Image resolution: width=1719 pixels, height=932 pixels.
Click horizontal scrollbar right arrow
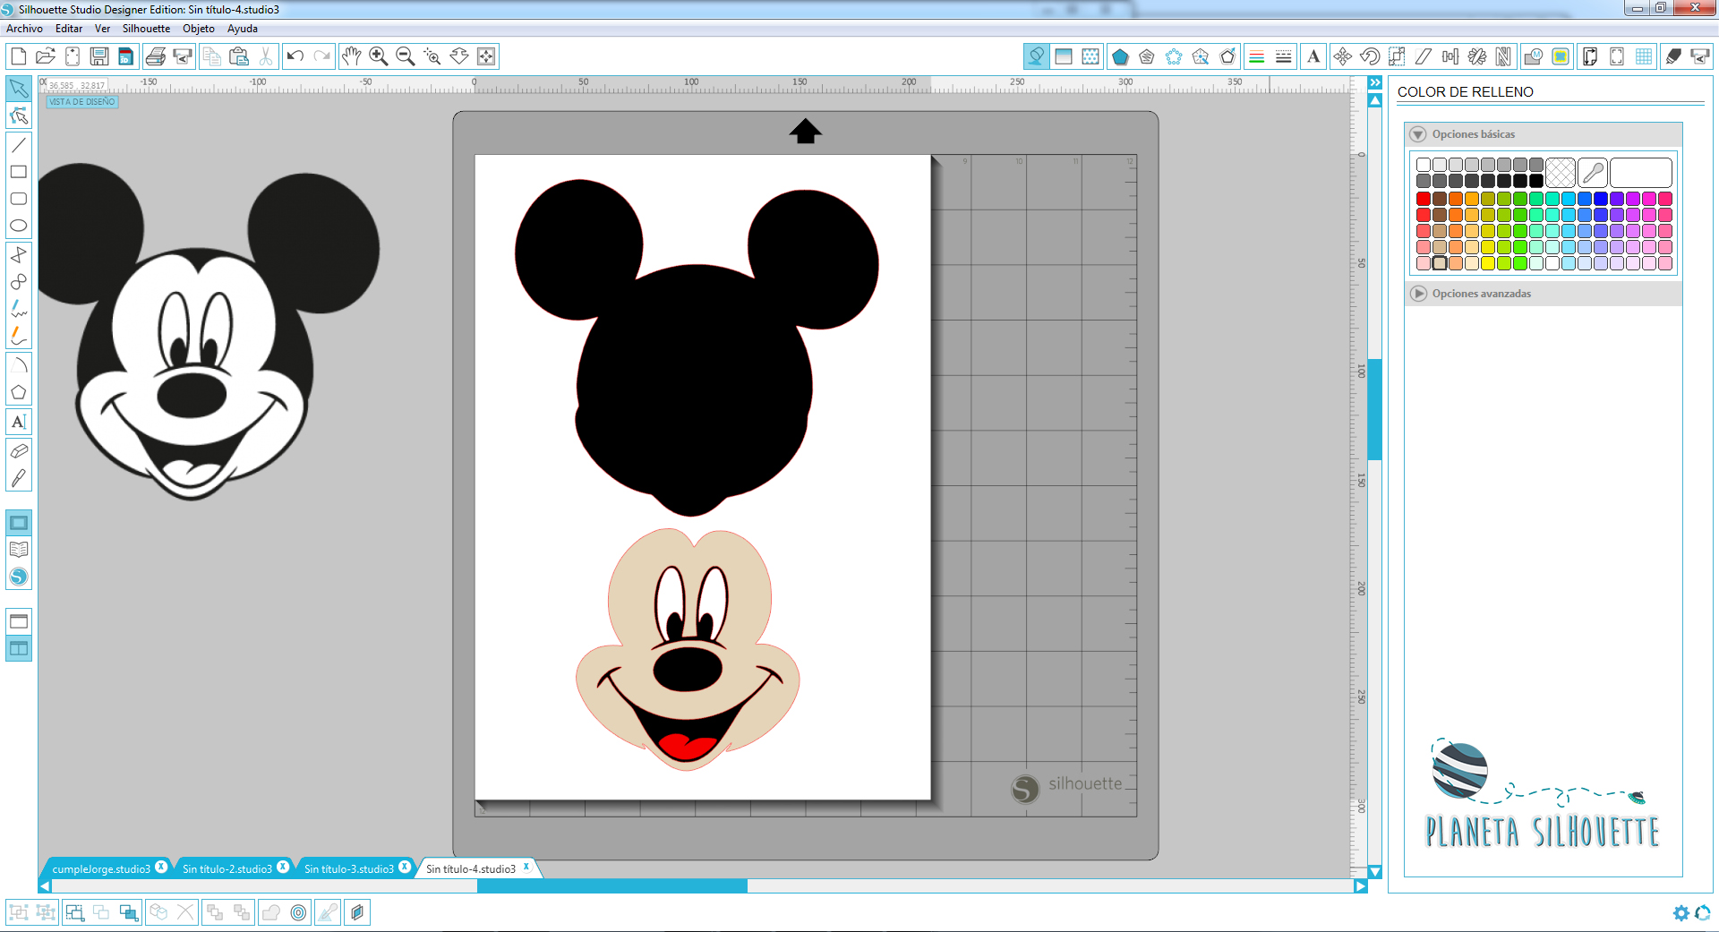coord(1361,886)
